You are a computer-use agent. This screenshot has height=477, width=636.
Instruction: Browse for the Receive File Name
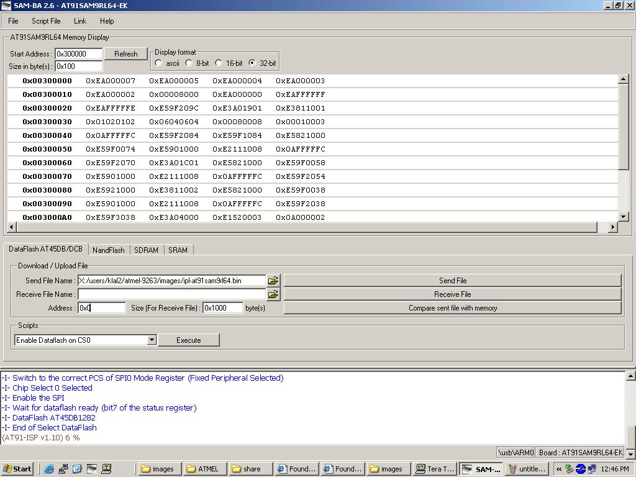click(273, 294)
